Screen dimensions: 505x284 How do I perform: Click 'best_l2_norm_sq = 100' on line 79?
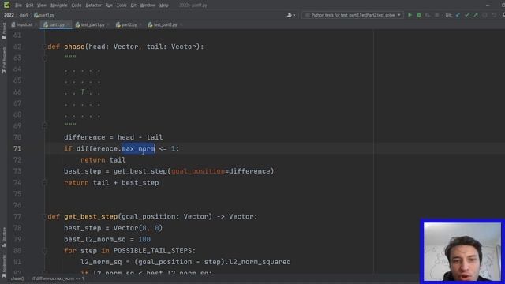107,239
